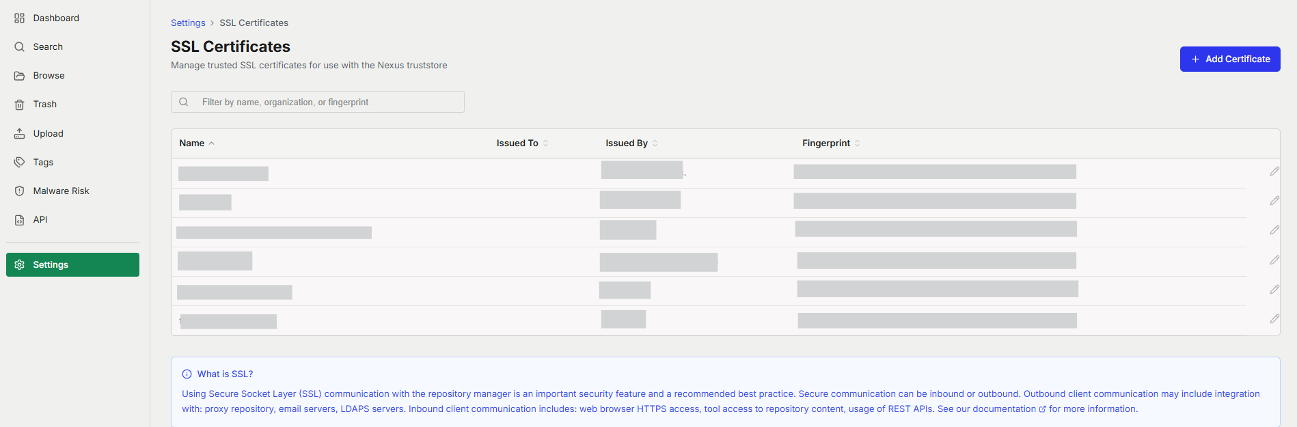Click the Trash bin icon

pos(19,105)
